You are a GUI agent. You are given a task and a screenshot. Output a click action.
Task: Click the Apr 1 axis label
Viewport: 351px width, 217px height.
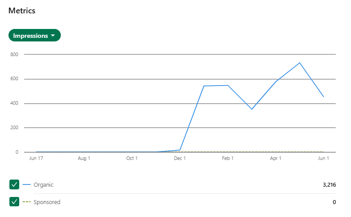pos(275,158)
